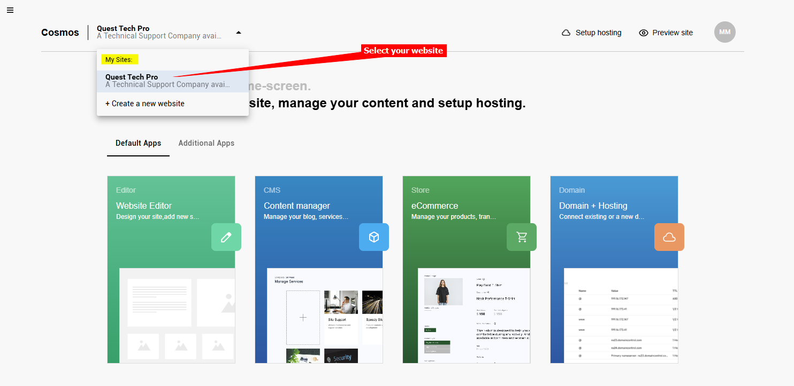Viewport: 794px width, 386px height.
Task: Click the cube icon on Content manager
Action: pos(374,237)
